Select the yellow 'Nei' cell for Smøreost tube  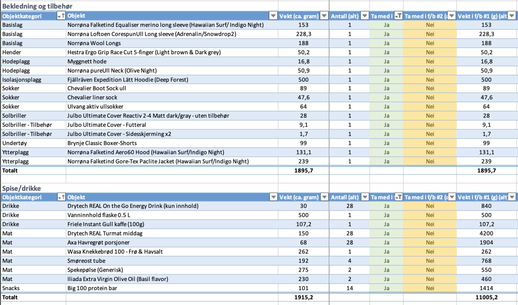coord(430,261)
